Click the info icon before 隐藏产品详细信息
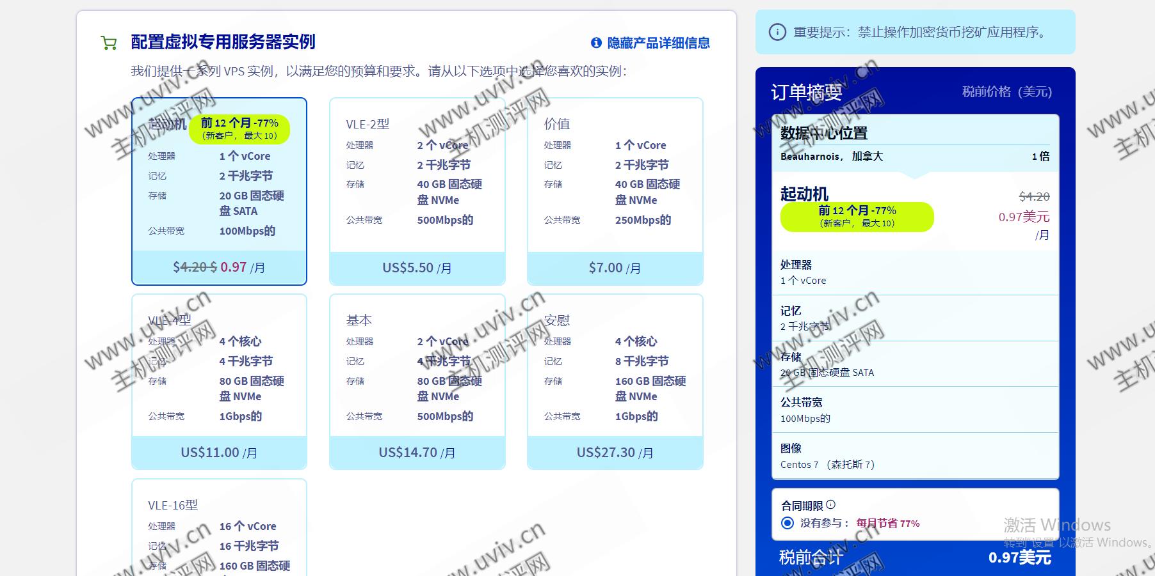Viewport: 1155px width, 576px height. point(596,43)
